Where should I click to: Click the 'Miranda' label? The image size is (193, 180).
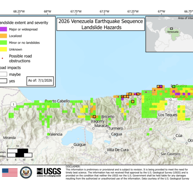[x=9, y=138]
